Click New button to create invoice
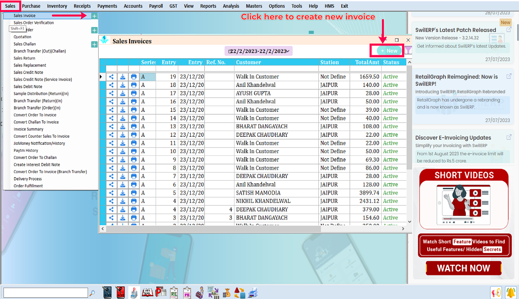This screenshot has height=299, width=519. [389, 51]
